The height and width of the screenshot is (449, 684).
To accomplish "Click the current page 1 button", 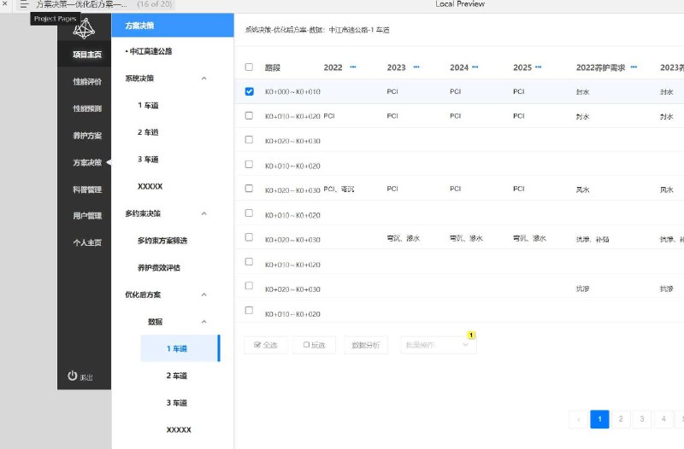I will 600,419.
